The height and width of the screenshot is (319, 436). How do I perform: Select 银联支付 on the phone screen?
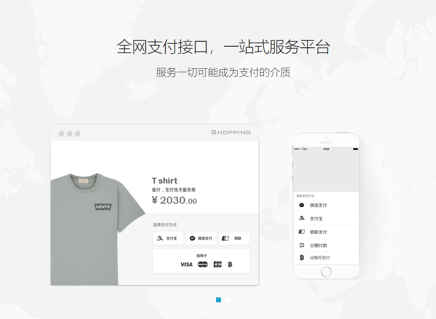pyautogui.click(x=326, y=232)
